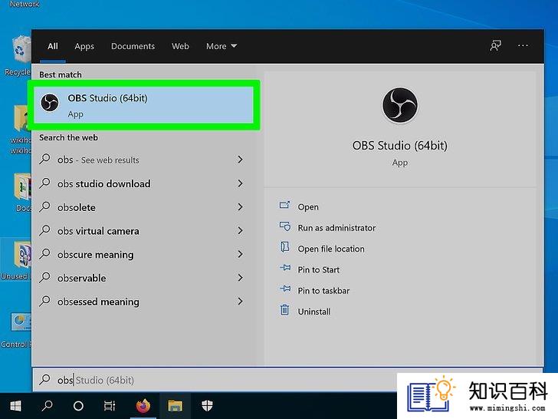This screenshot has width=558, height=419.
Task: Switch to the Documents tab
Action: (x=133, y=46)
